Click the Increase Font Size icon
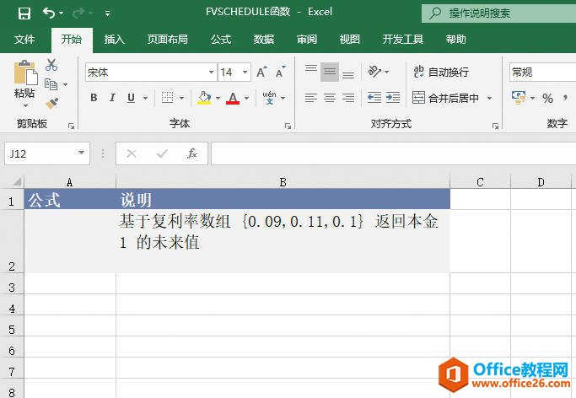Screen dimensions: 576x398 click(x=261, y=72)
